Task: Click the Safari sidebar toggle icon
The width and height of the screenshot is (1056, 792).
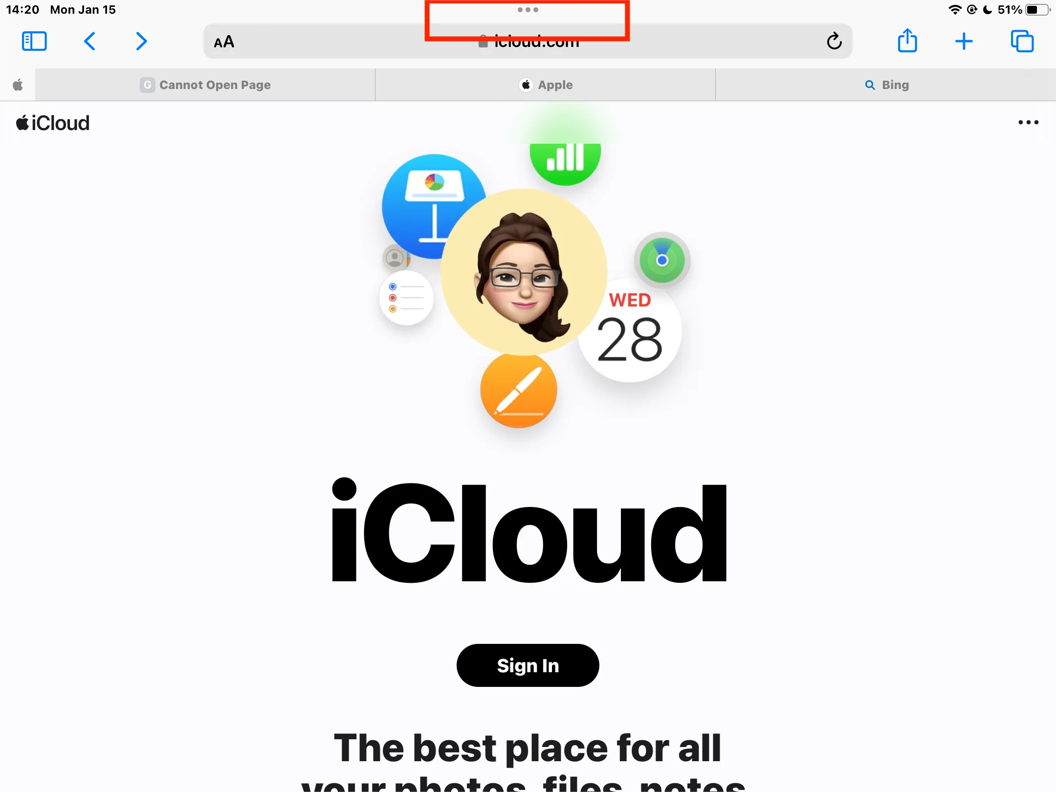Action: (34, 41)
